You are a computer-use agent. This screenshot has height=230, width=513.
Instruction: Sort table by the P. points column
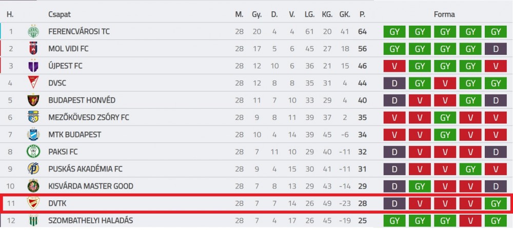[x=362, y=15]
